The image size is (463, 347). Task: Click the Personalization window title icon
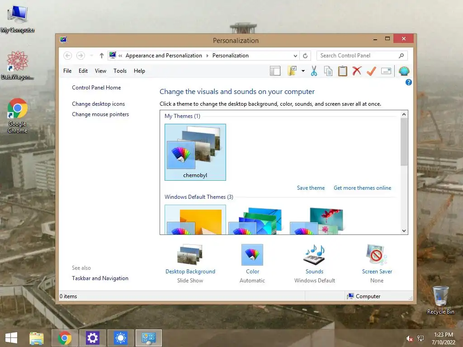point(63,40)
